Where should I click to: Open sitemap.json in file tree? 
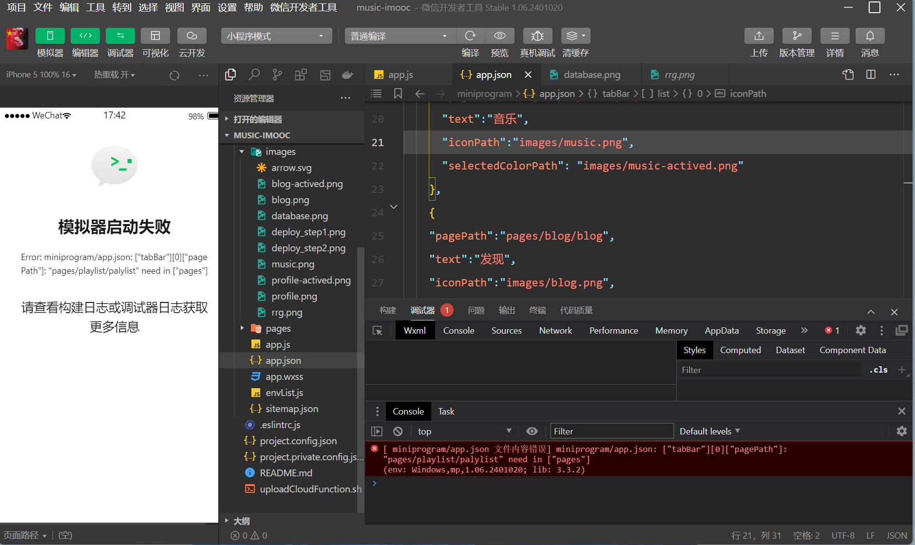[x=292, y=409]
